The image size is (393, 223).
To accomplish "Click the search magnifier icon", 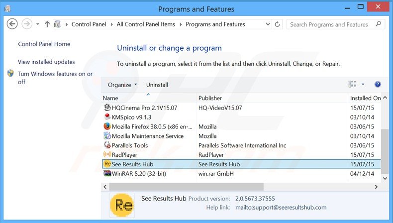I will [379, 24].
